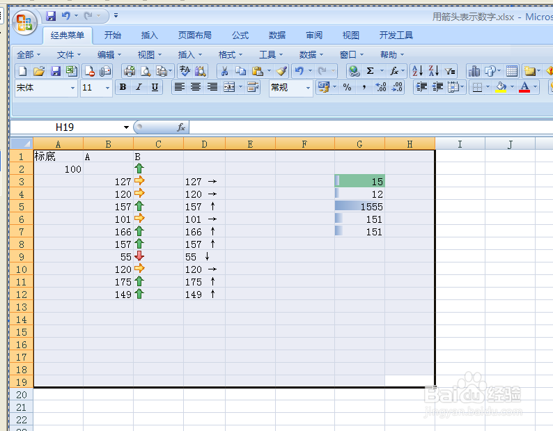The width and height of the screenshot is (553, 431).
Task: Align cell text left
Action: pyautogui.click(x=180, y=87)
